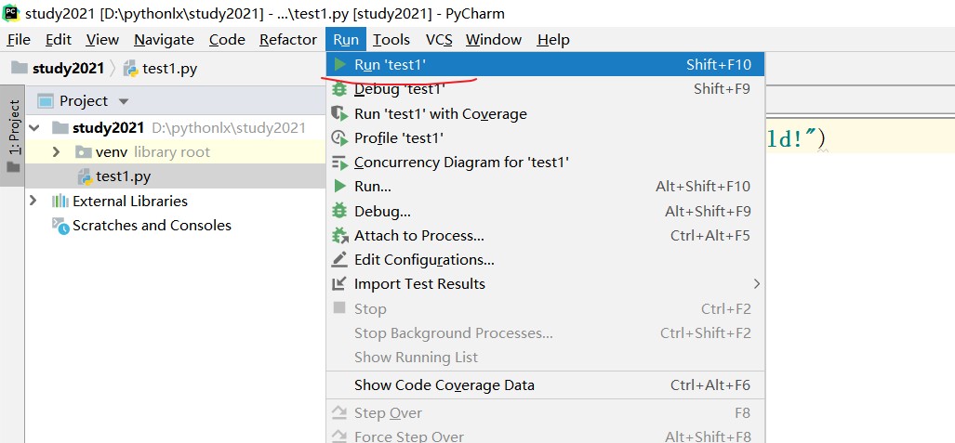This screenshot has height=443, width=955.
Task: Open the Window menu
Action: [494, 40]
